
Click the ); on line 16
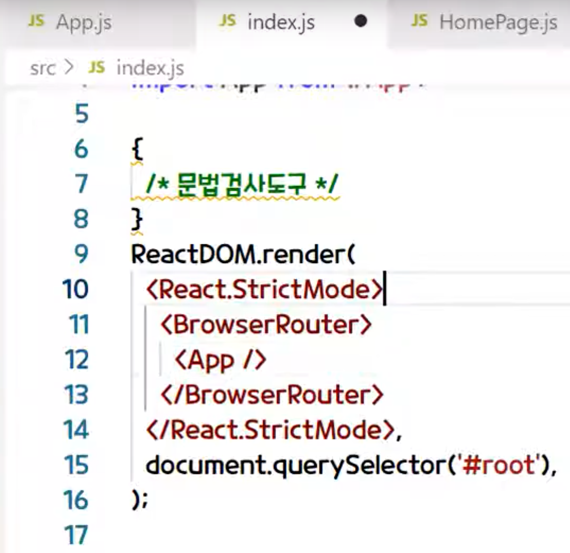pos(140,501)
